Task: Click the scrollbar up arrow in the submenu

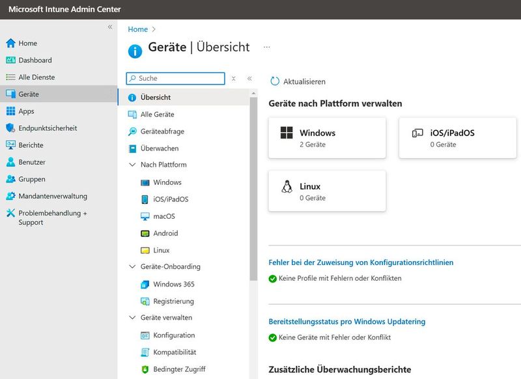Action: coord(253,93)
